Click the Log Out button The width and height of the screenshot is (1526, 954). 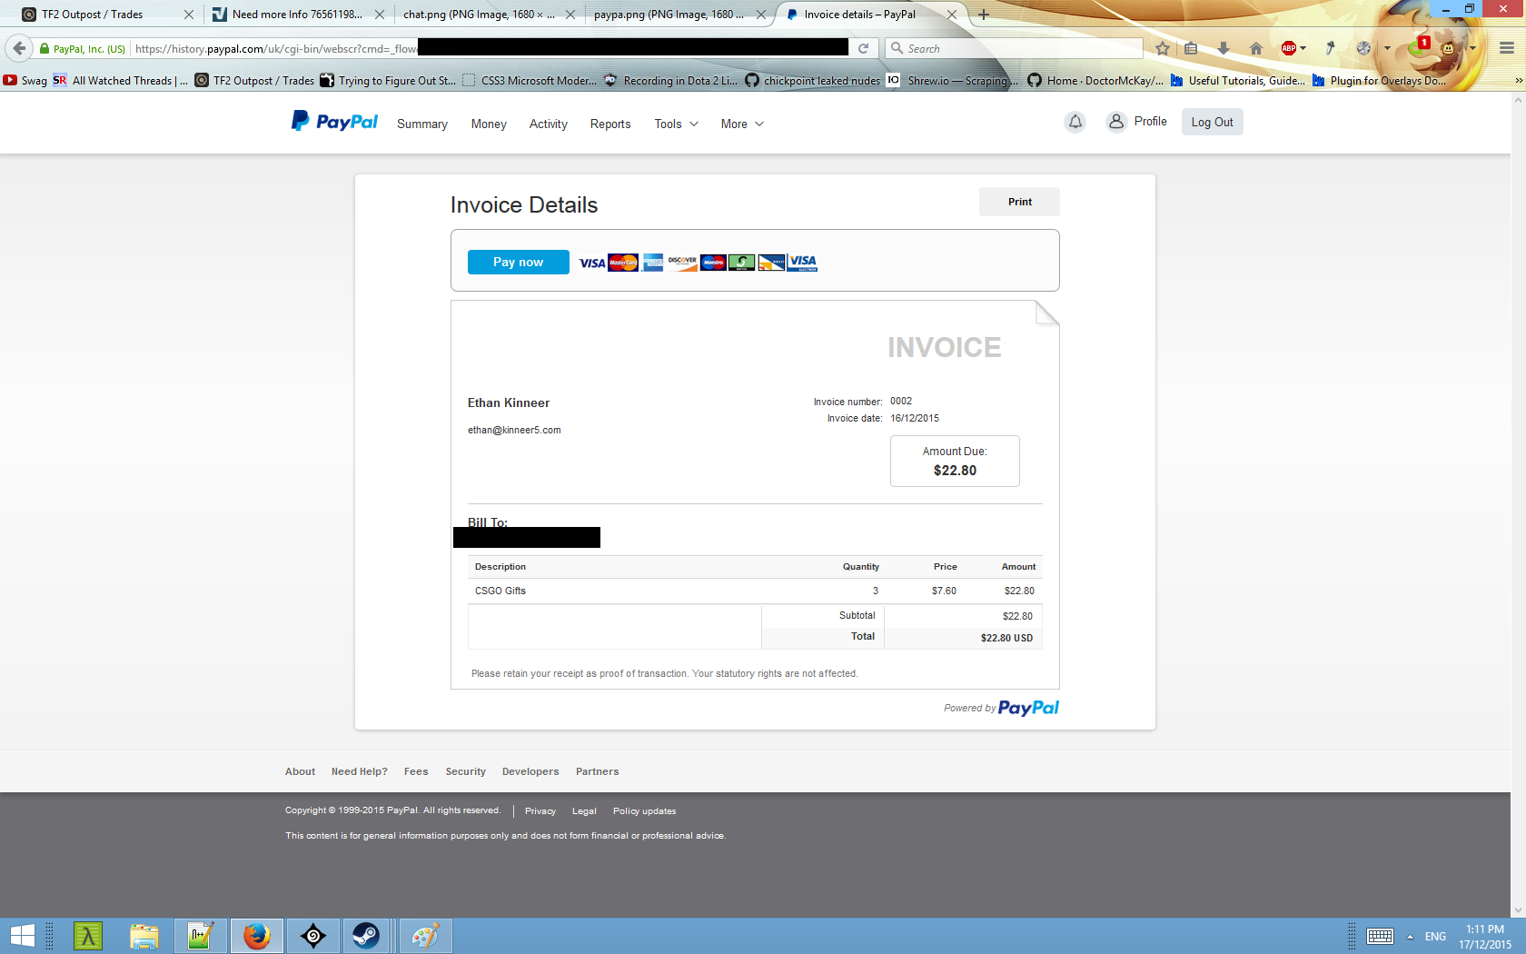[x=1212, y=123]
